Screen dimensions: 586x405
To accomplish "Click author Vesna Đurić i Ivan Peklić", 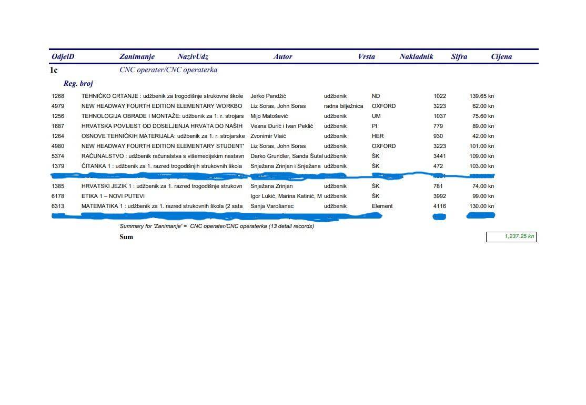I will (x=282, y=126).
